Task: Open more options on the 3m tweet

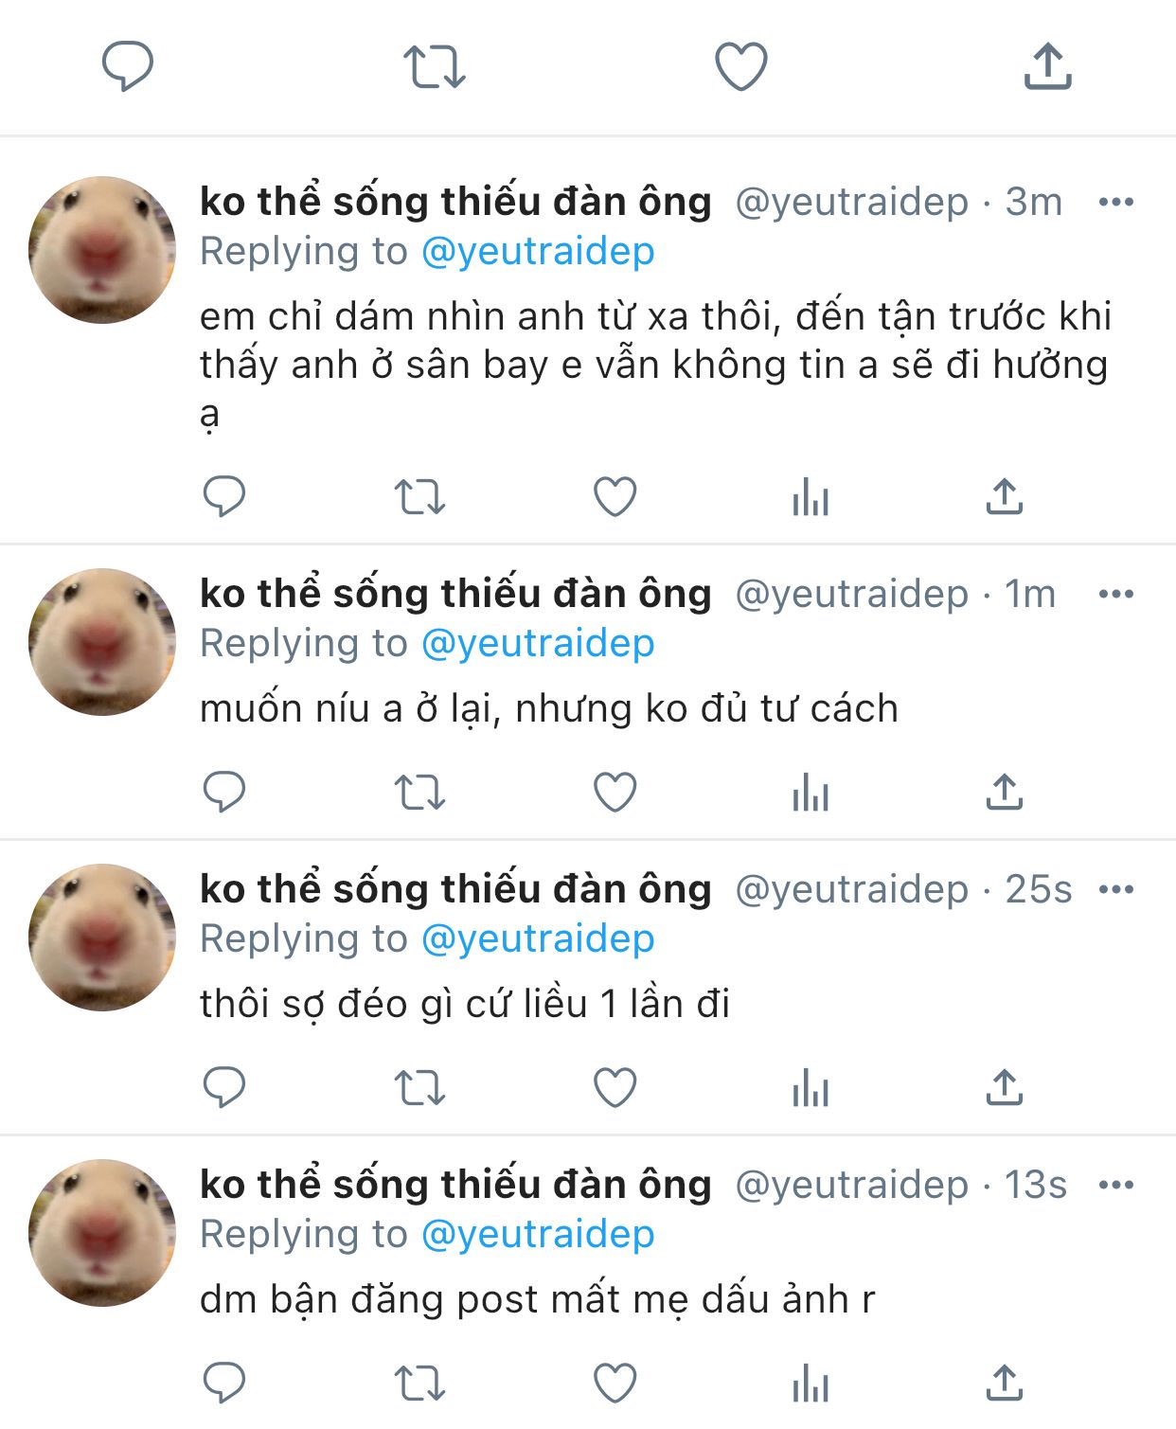Action: coord(1116,202)
